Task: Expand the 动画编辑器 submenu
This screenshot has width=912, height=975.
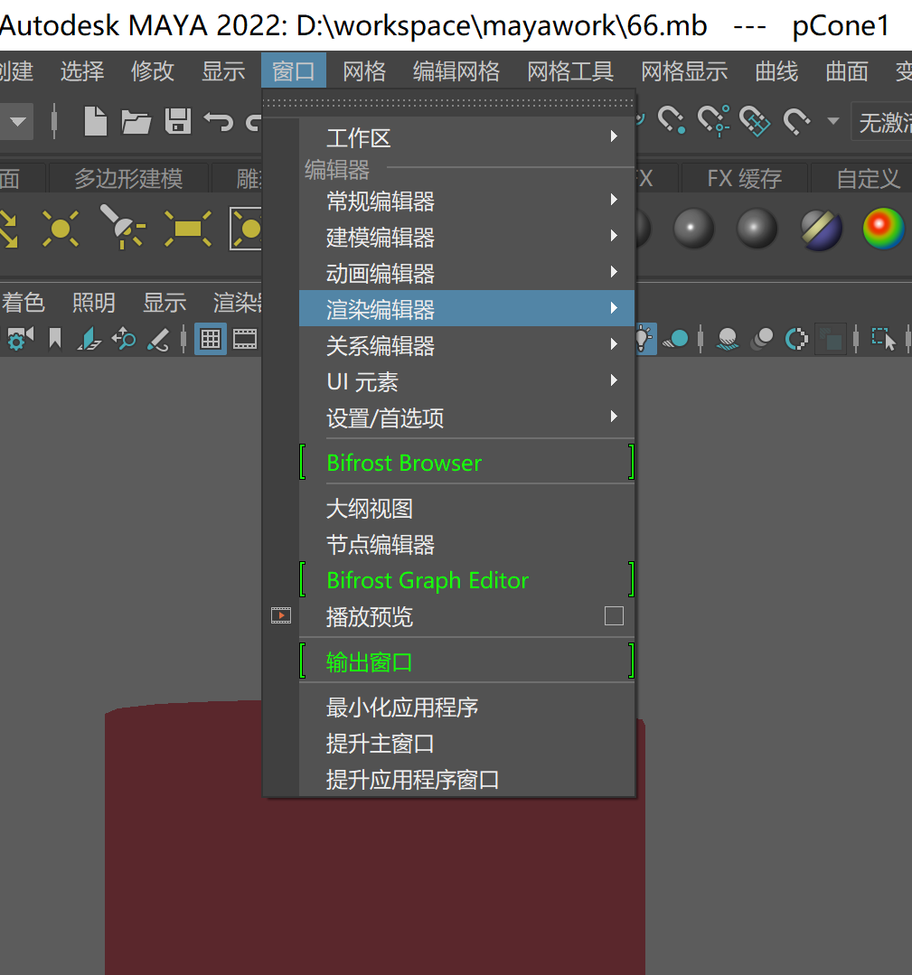Action: tap(466, 273)
